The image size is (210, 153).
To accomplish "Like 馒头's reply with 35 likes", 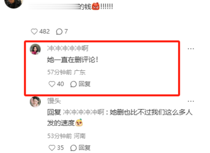I will click(x=52, y=148).
